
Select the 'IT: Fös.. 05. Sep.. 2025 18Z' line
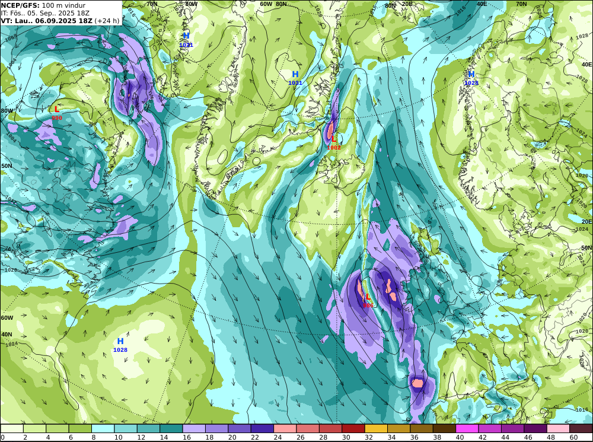pos(46,13)
